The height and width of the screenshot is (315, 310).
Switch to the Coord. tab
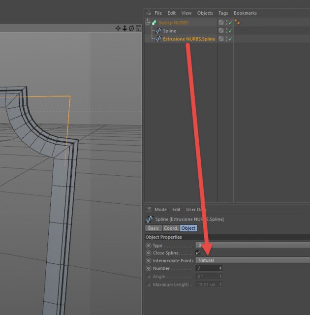click(171, 228)
